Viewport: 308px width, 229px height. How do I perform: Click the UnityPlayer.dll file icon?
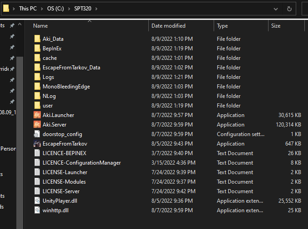(37, 201)
